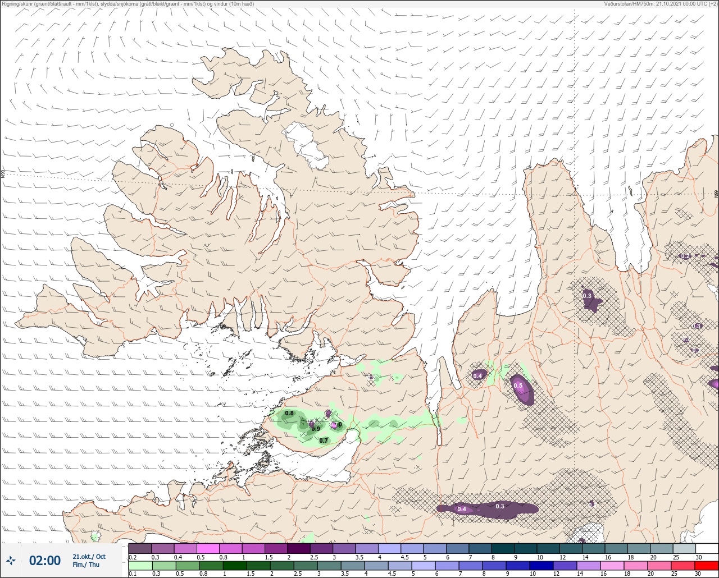Click the 'Rigning/skúrir' map title text
Screen dimensions: 719x578
pos(128,3)
